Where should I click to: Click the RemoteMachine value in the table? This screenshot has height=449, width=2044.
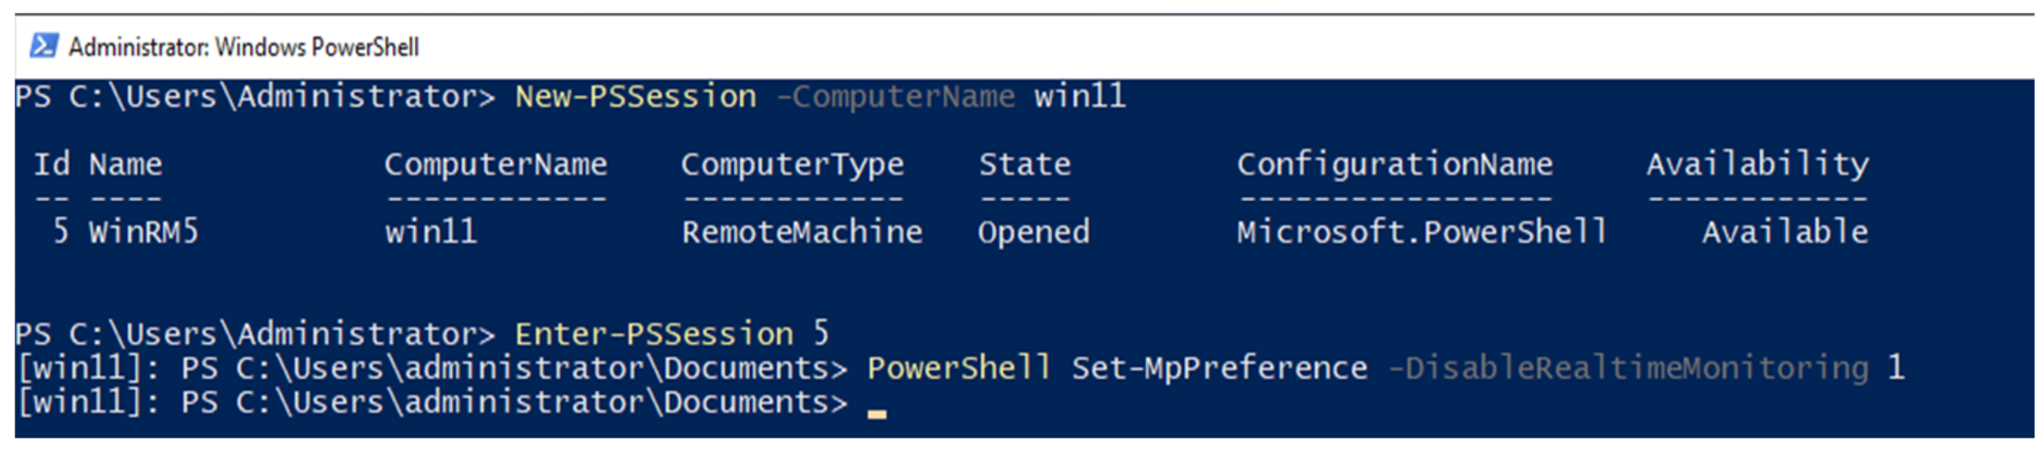(802, 232)
